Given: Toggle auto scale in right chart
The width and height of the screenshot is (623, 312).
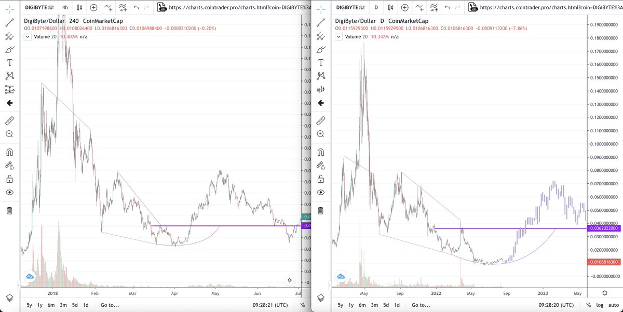Looking at the screenshot, I should [x=613, y=305].
